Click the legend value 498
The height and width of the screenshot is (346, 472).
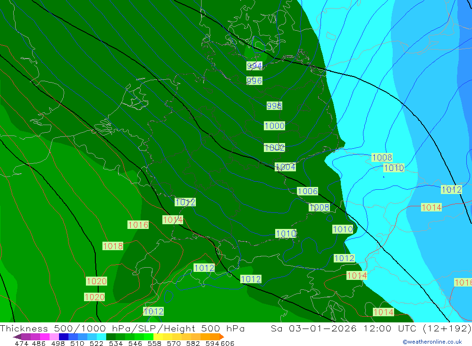(x=58, y=343)
